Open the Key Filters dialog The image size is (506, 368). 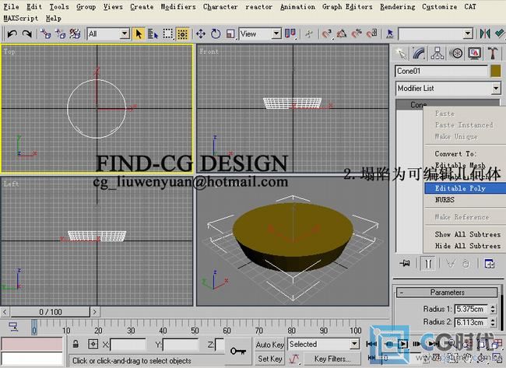(x=332, y=359)
